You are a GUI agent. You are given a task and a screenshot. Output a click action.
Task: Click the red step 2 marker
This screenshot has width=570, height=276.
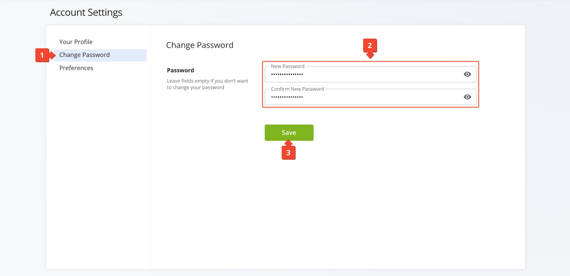pyautogui.click(x=370, y=46)
